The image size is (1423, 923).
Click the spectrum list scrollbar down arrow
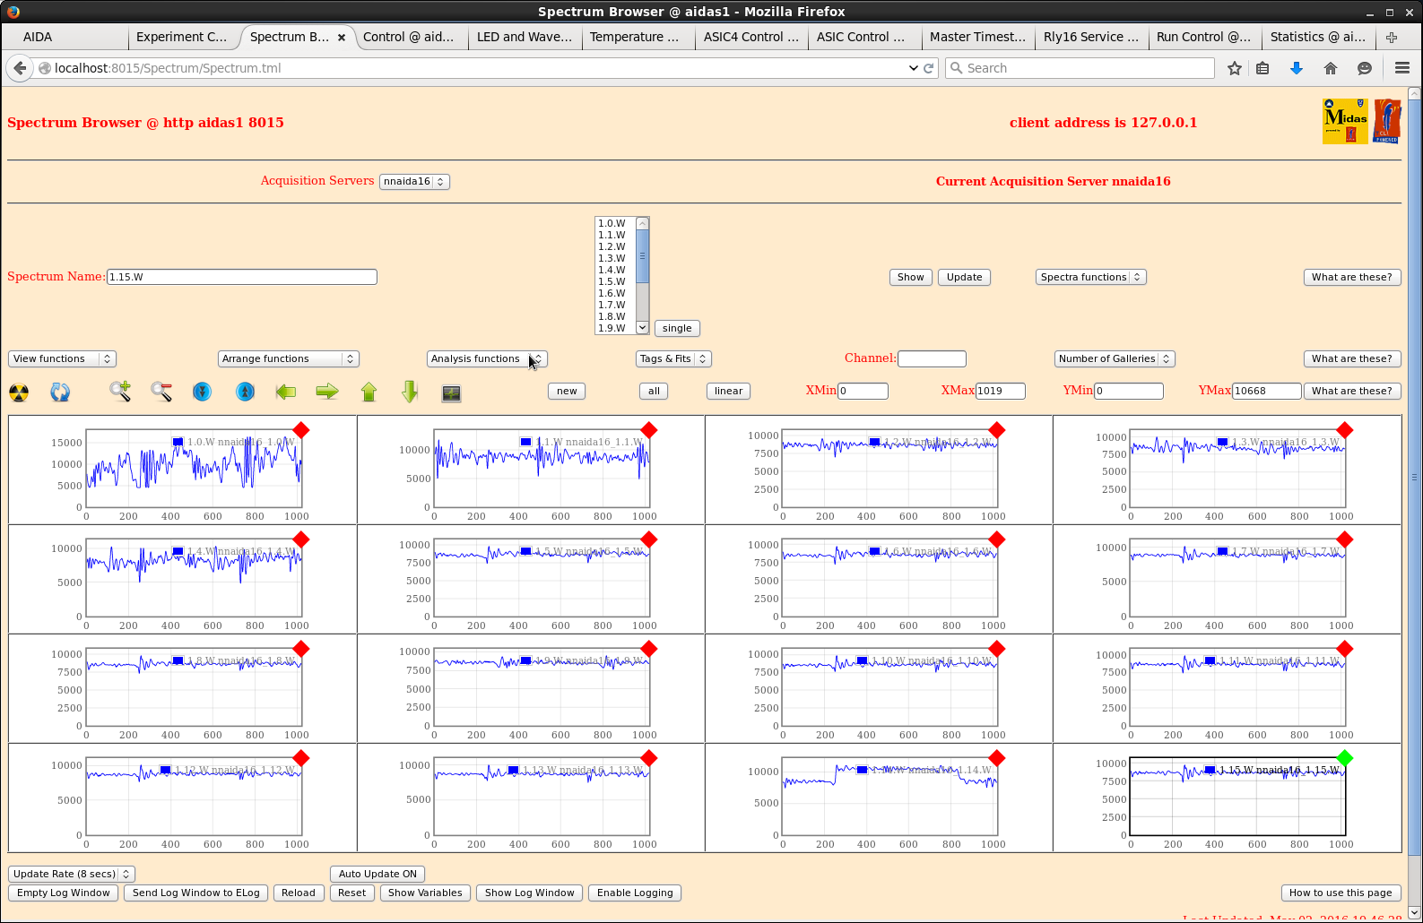[642, 328]
